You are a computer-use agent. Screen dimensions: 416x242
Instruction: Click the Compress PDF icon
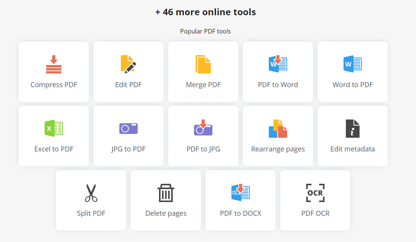pyautogui.click(x=54, y=65)
